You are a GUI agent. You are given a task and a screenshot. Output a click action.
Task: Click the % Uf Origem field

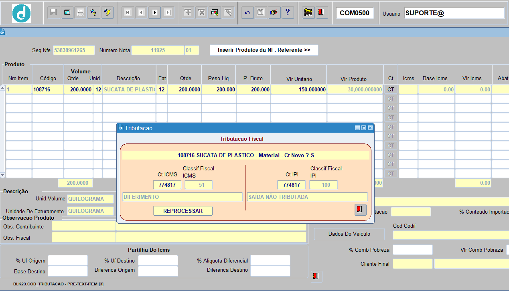point(67,261)
